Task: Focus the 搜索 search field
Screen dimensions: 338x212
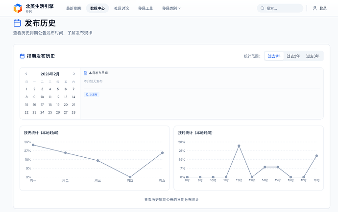Action: (280, 8)
